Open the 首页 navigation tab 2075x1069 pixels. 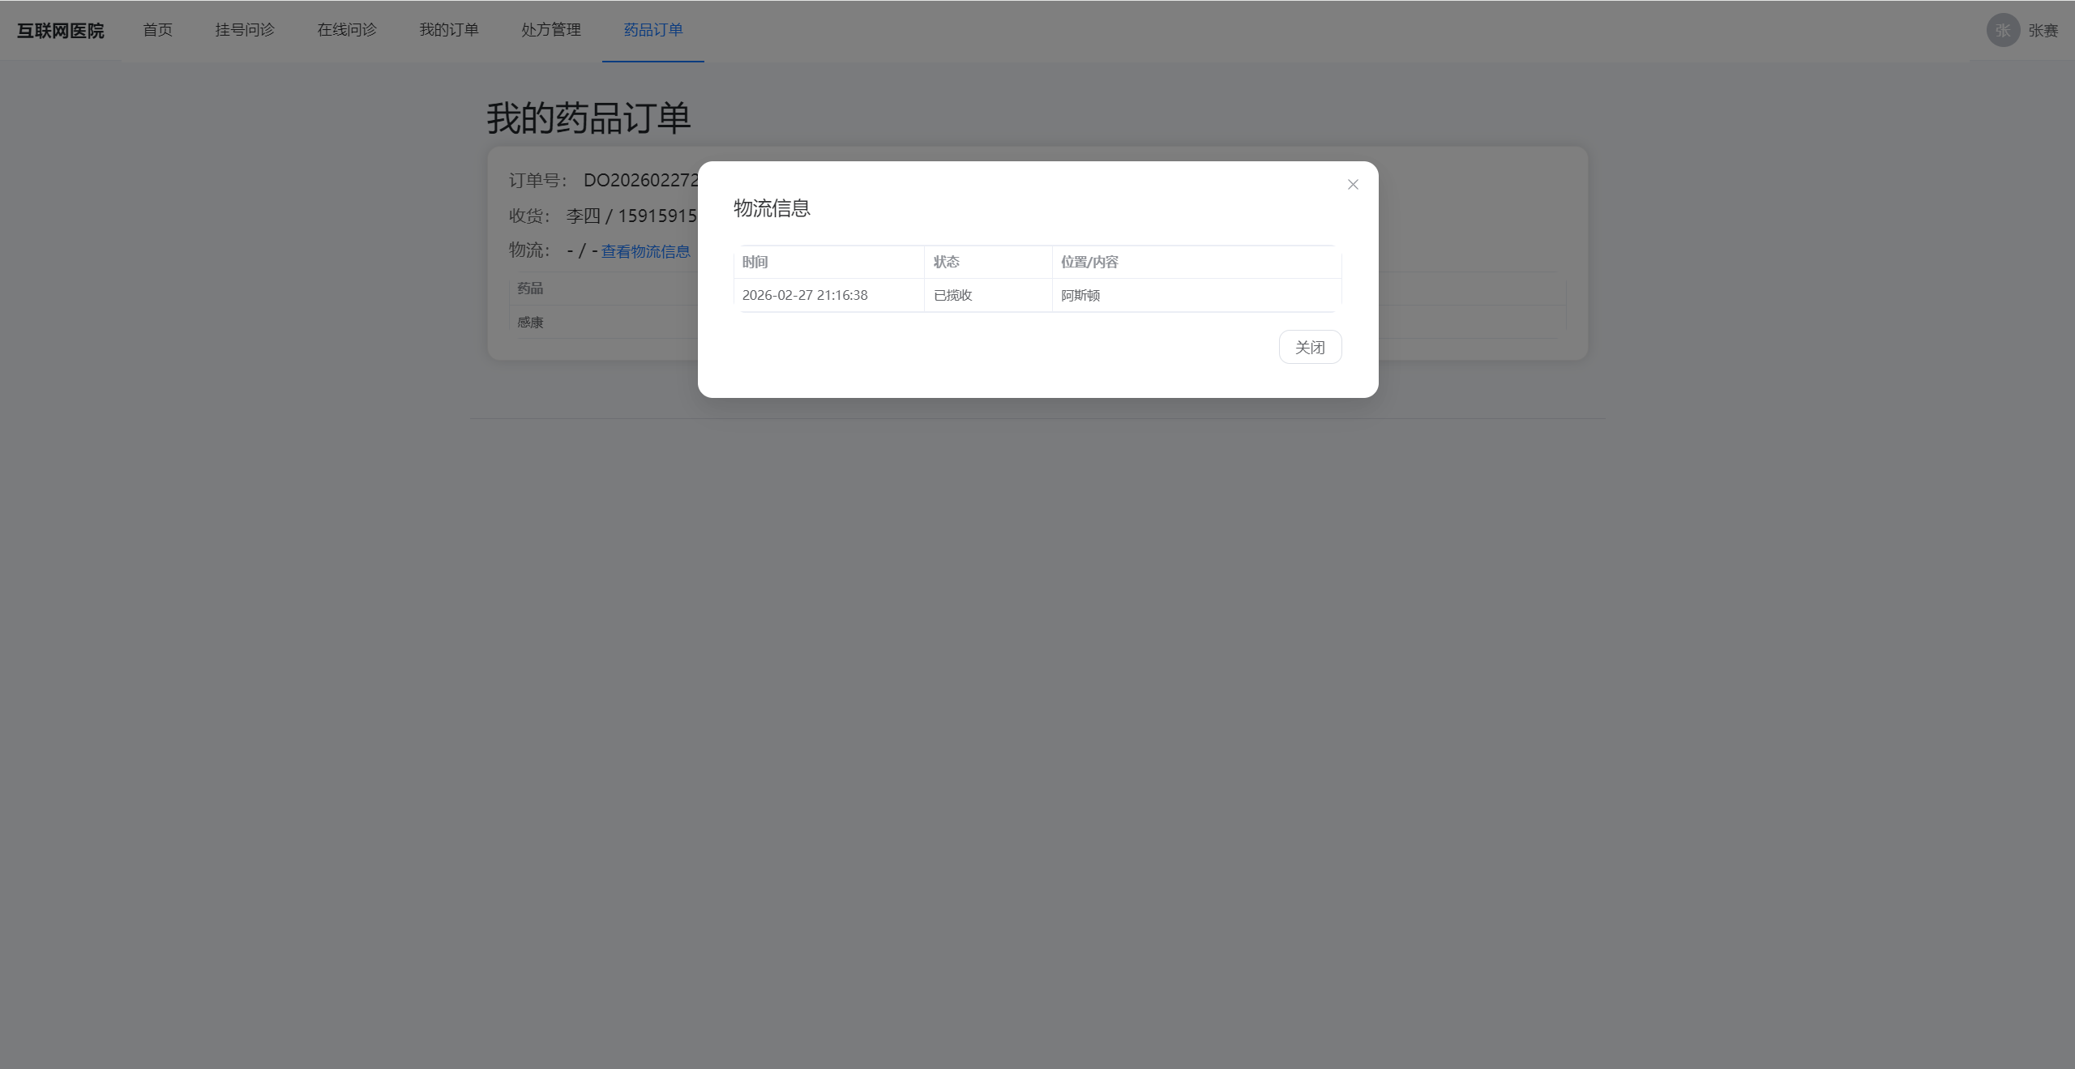click(157, 30)
